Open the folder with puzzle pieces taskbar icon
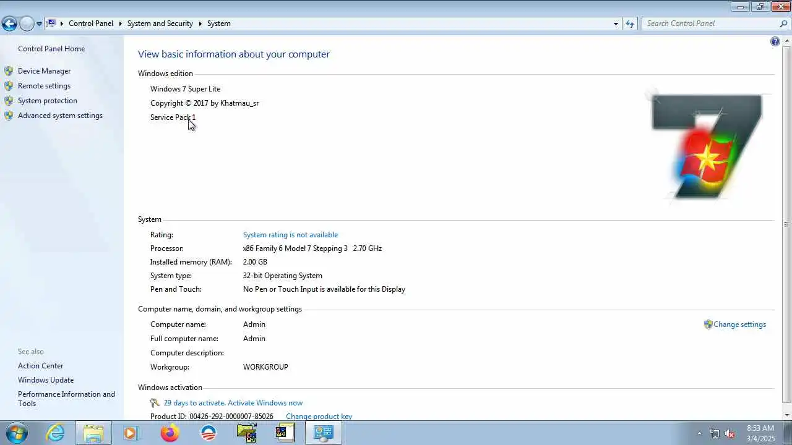Screen dimensions: 792x445 [x=247, y=433]
